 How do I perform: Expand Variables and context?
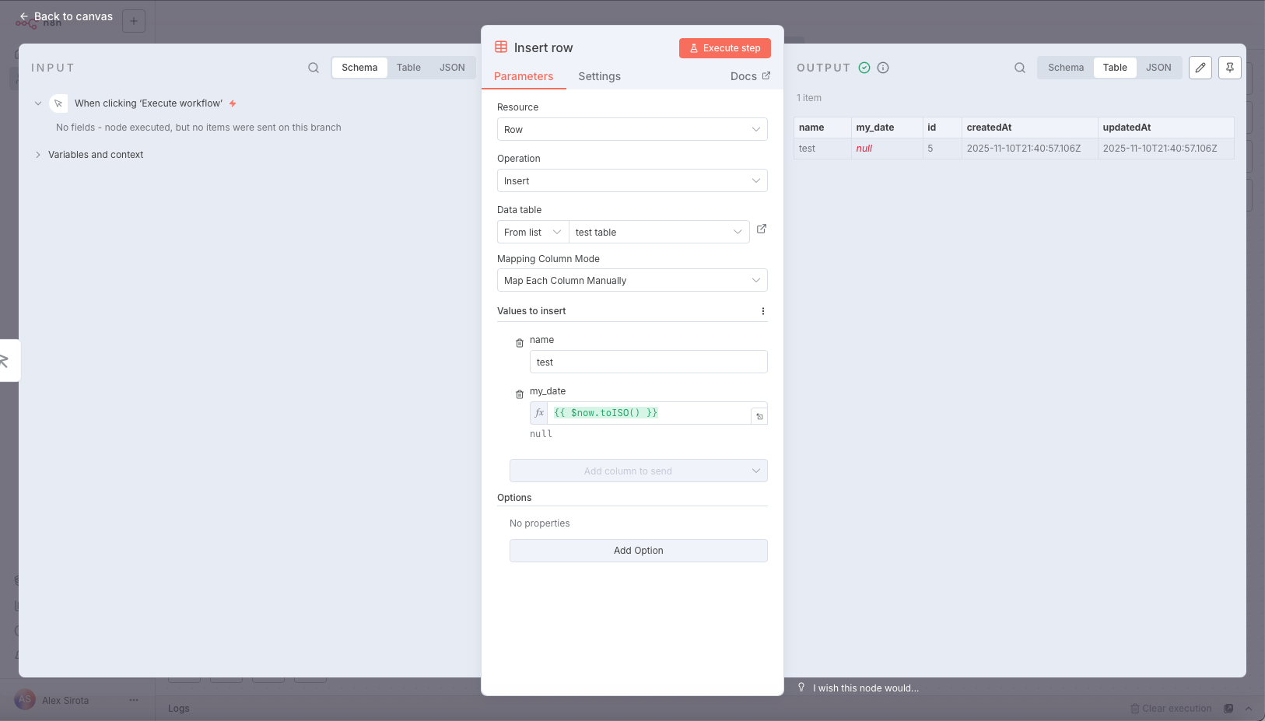(x=38, y=155)
